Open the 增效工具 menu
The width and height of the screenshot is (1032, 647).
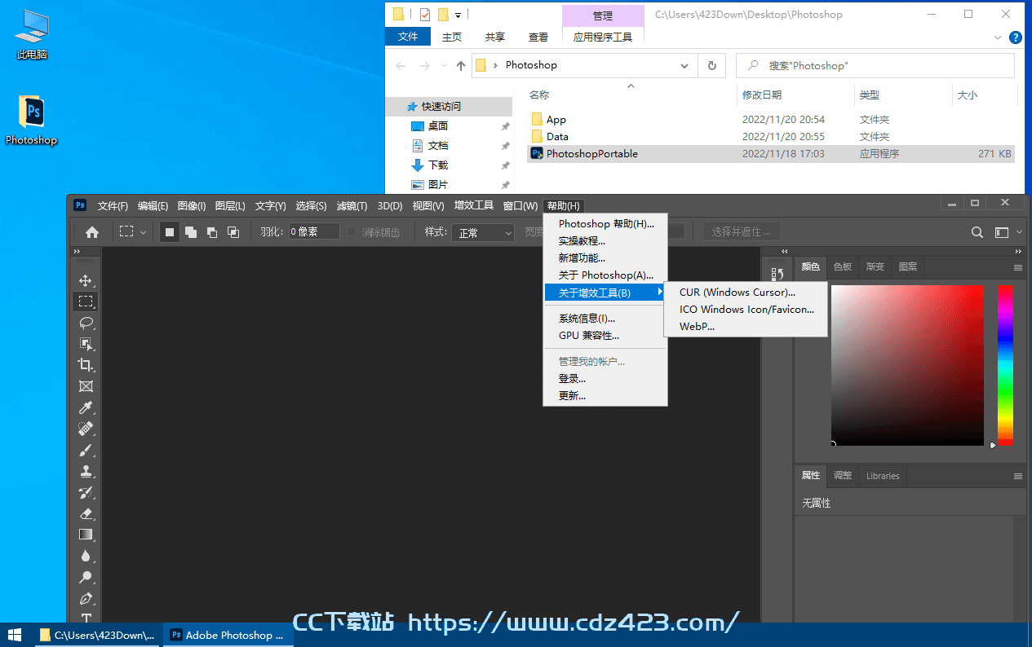473,206
